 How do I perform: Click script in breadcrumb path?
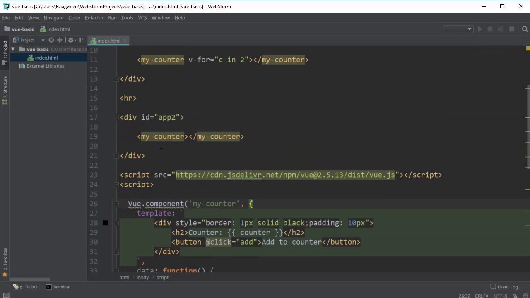(162, 278)
